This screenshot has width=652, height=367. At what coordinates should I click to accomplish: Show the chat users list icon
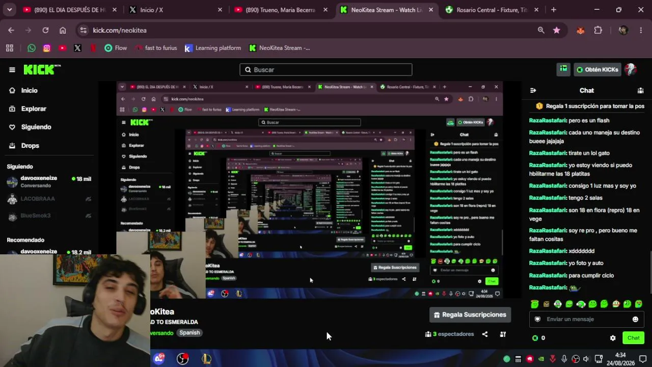pos(640,90)
